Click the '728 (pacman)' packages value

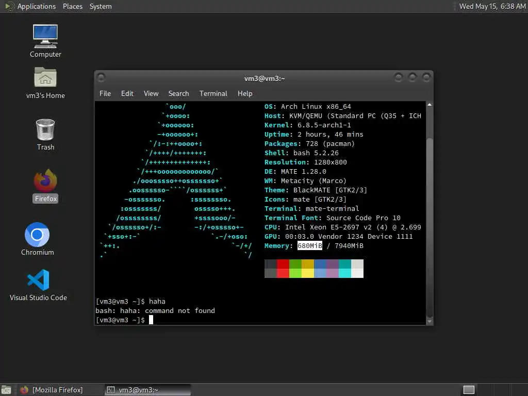(x=330, y=143)
